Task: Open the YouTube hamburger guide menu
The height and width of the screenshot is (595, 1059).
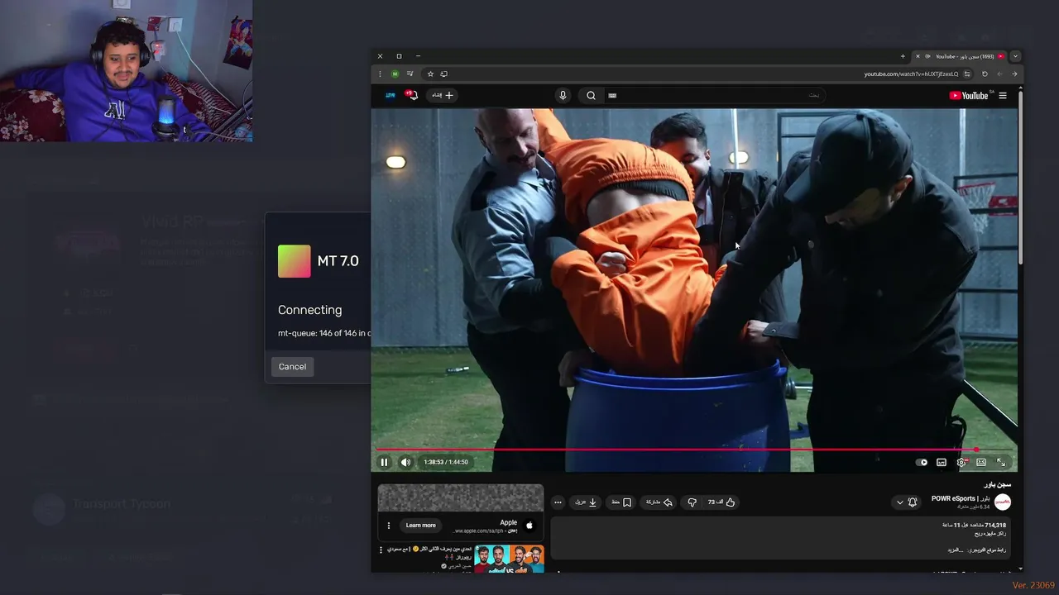Action: [x=1003, y=95]
